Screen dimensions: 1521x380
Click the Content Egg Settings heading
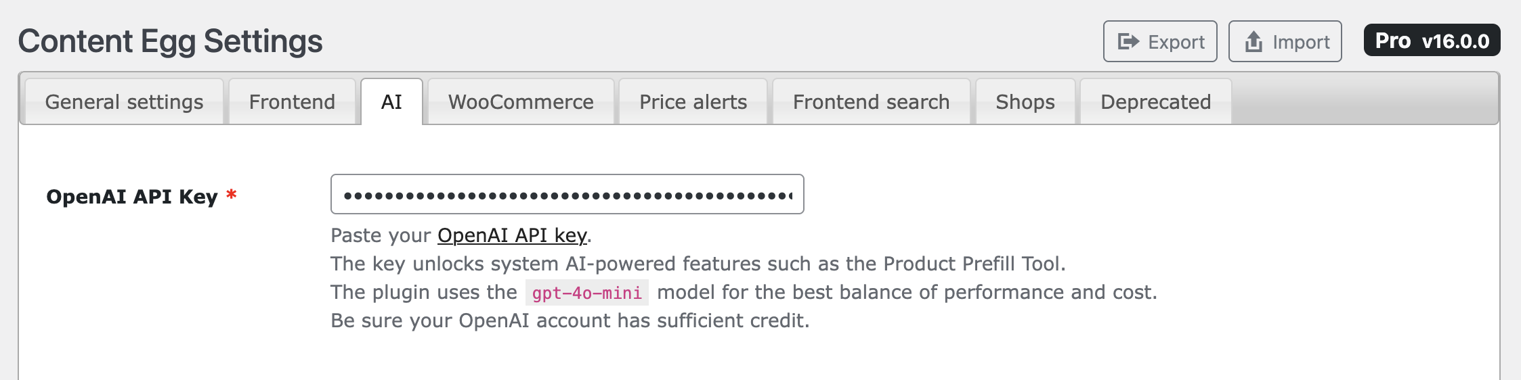pyautogui.click(x=170, y=41)
